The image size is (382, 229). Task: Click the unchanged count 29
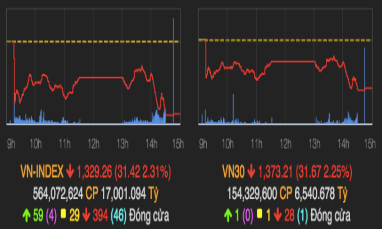[75, 216]
